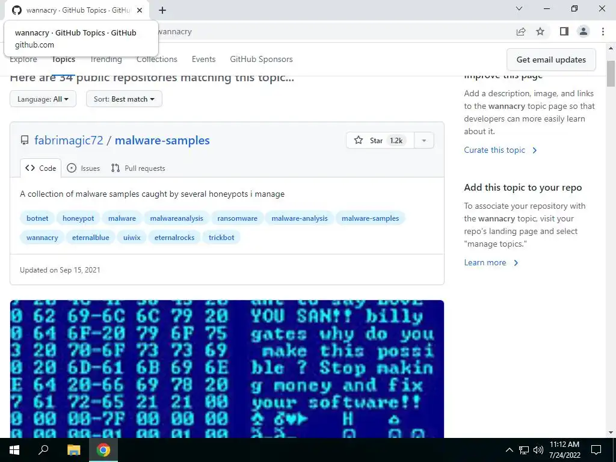The width and height of the screenshot is (616, 462).
Task: Close the wannacry GitHub Topics tab
Action: [140, 10]
